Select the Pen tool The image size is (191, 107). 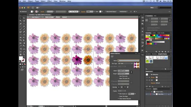(x=21, y=24)
